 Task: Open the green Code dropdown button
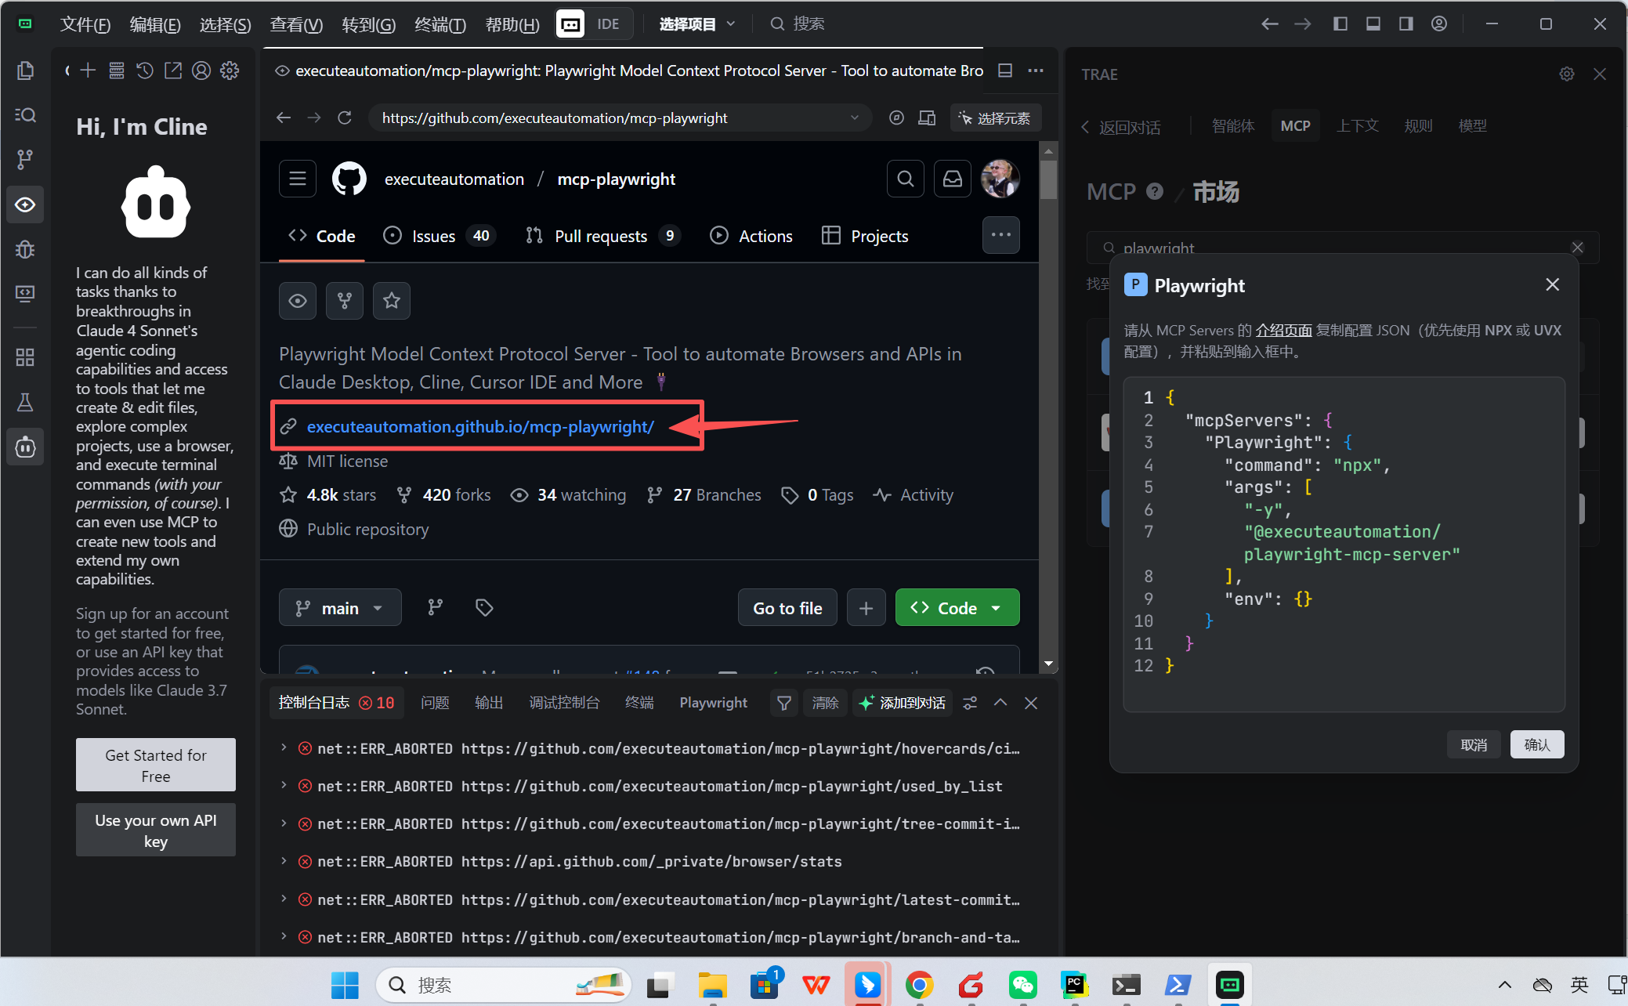click(957, 608)
